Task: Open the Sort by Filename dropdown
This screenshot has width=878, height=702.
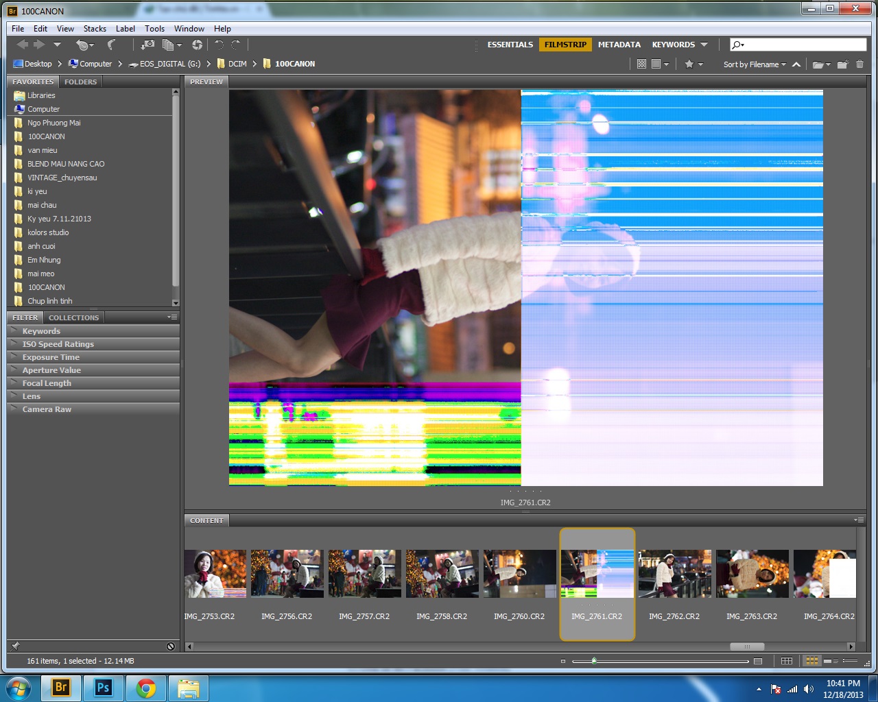Action: tap(755, 64)
